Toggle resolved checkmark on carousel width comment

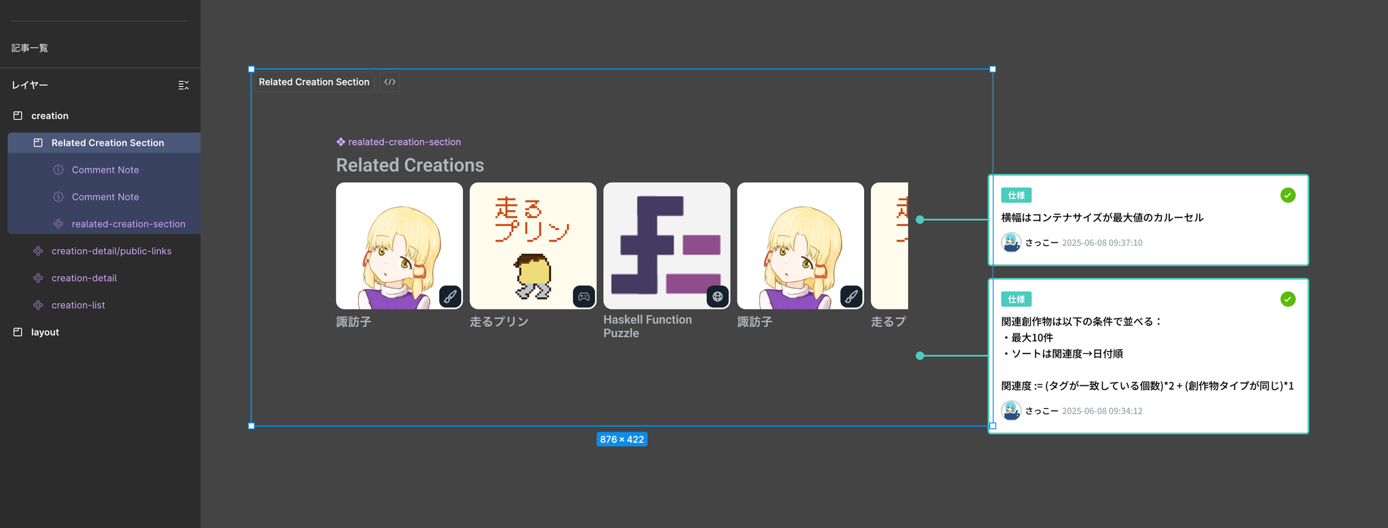pos(1288,196)
